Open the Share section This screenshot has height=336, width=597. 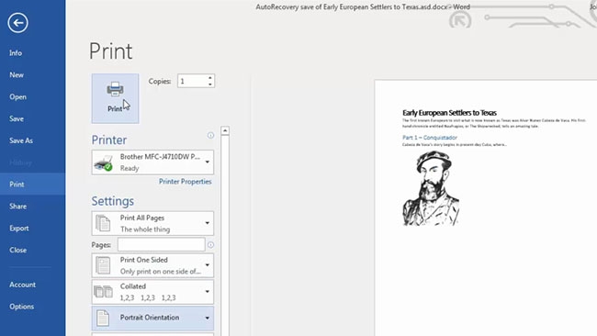[x=17, y=207]
